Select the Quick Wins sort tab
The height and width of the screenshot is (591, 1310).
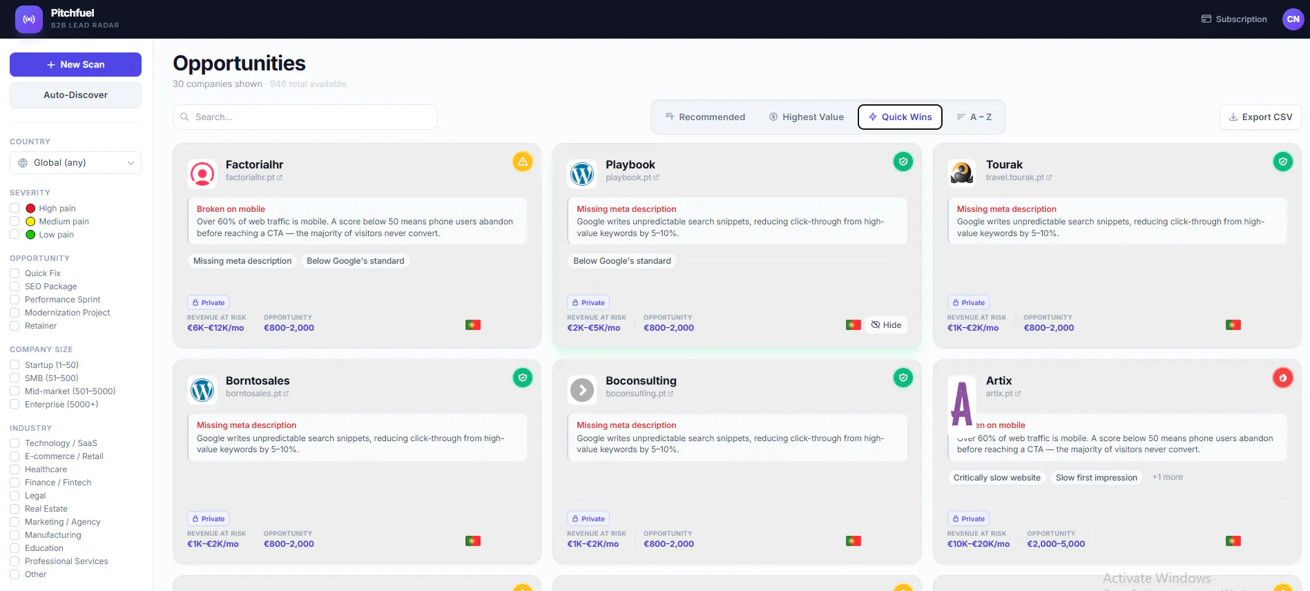click(900, 117)
